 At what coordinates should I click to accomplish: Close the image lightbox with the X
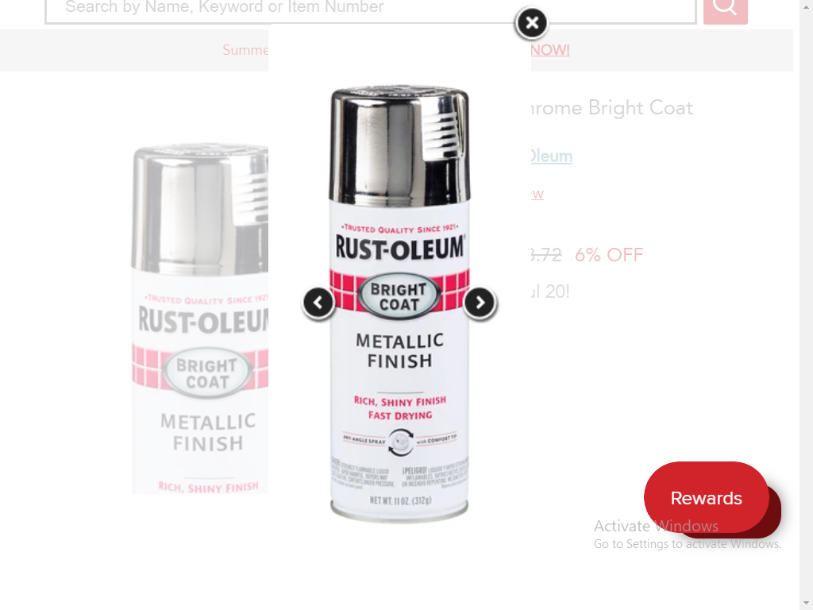pyautogui.click(x=531, y=23)
